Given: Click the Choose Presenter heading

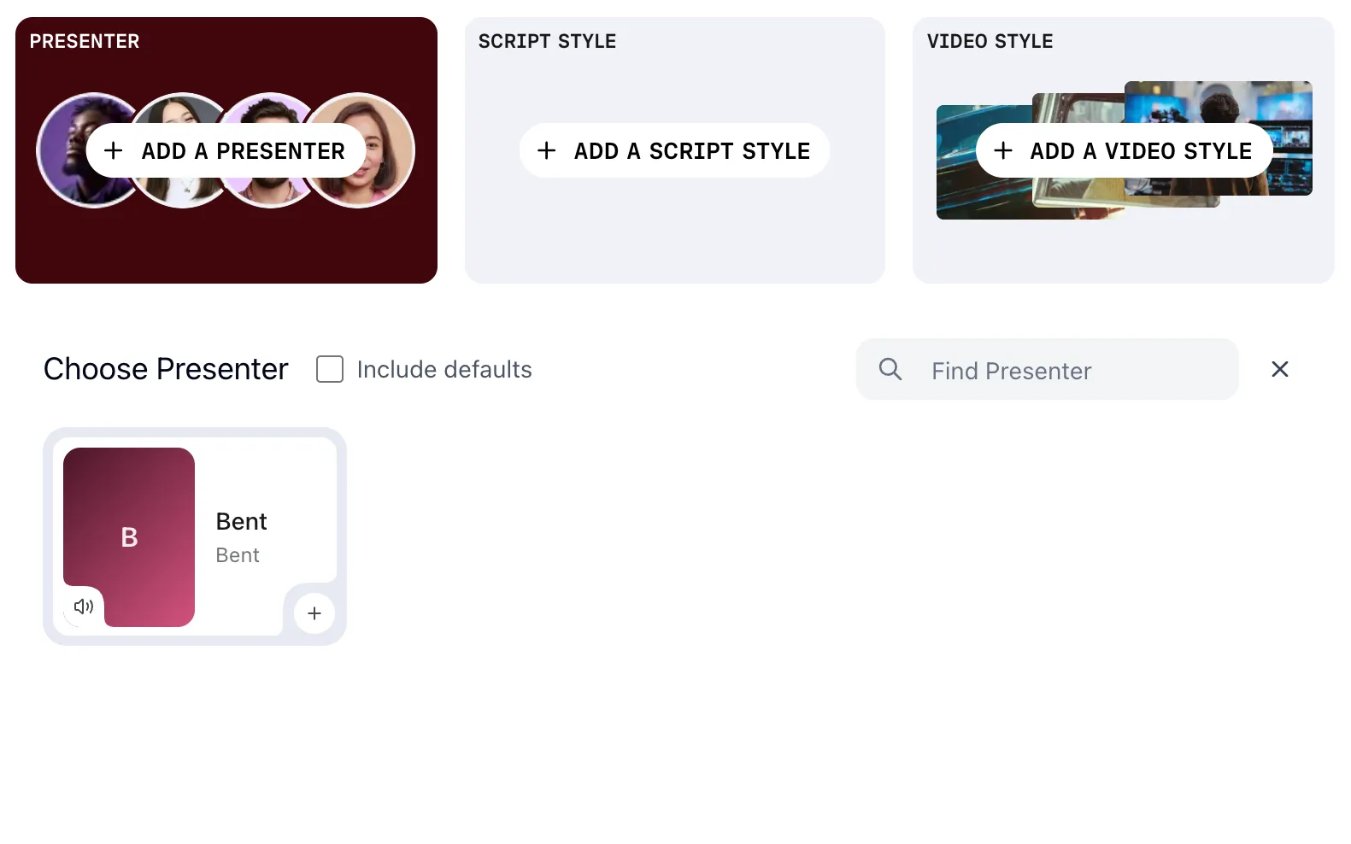Looking at the screenshot, I should click(x=166, y=369).
